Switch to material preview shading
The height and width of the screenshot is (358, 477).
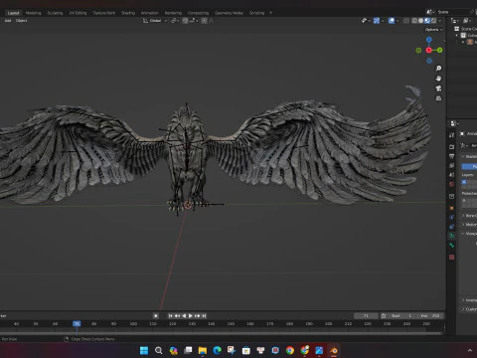(x=427, y=21)
